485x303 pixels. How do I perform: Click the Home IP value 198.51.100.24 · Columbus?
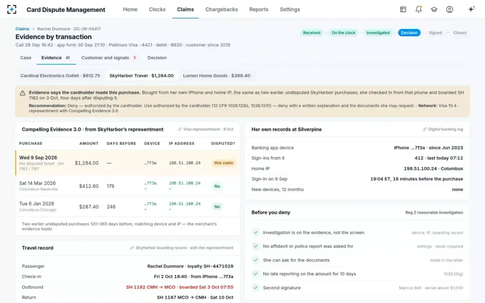click(x=433, y=168)
